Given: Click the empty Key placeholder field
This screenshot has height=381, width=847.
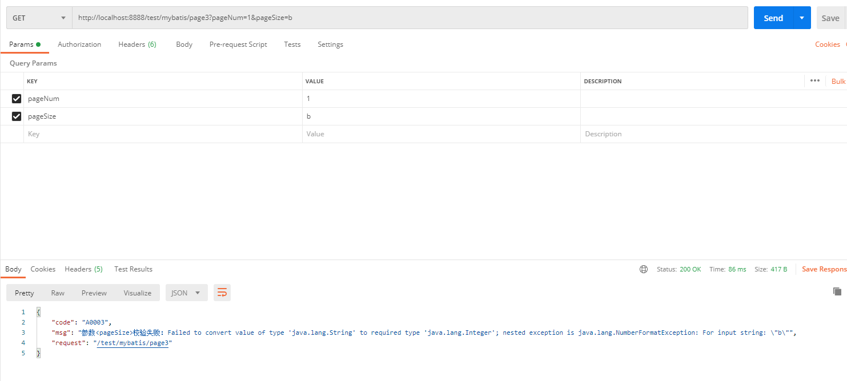Looking at the screenshot, I should coord(163,134).
